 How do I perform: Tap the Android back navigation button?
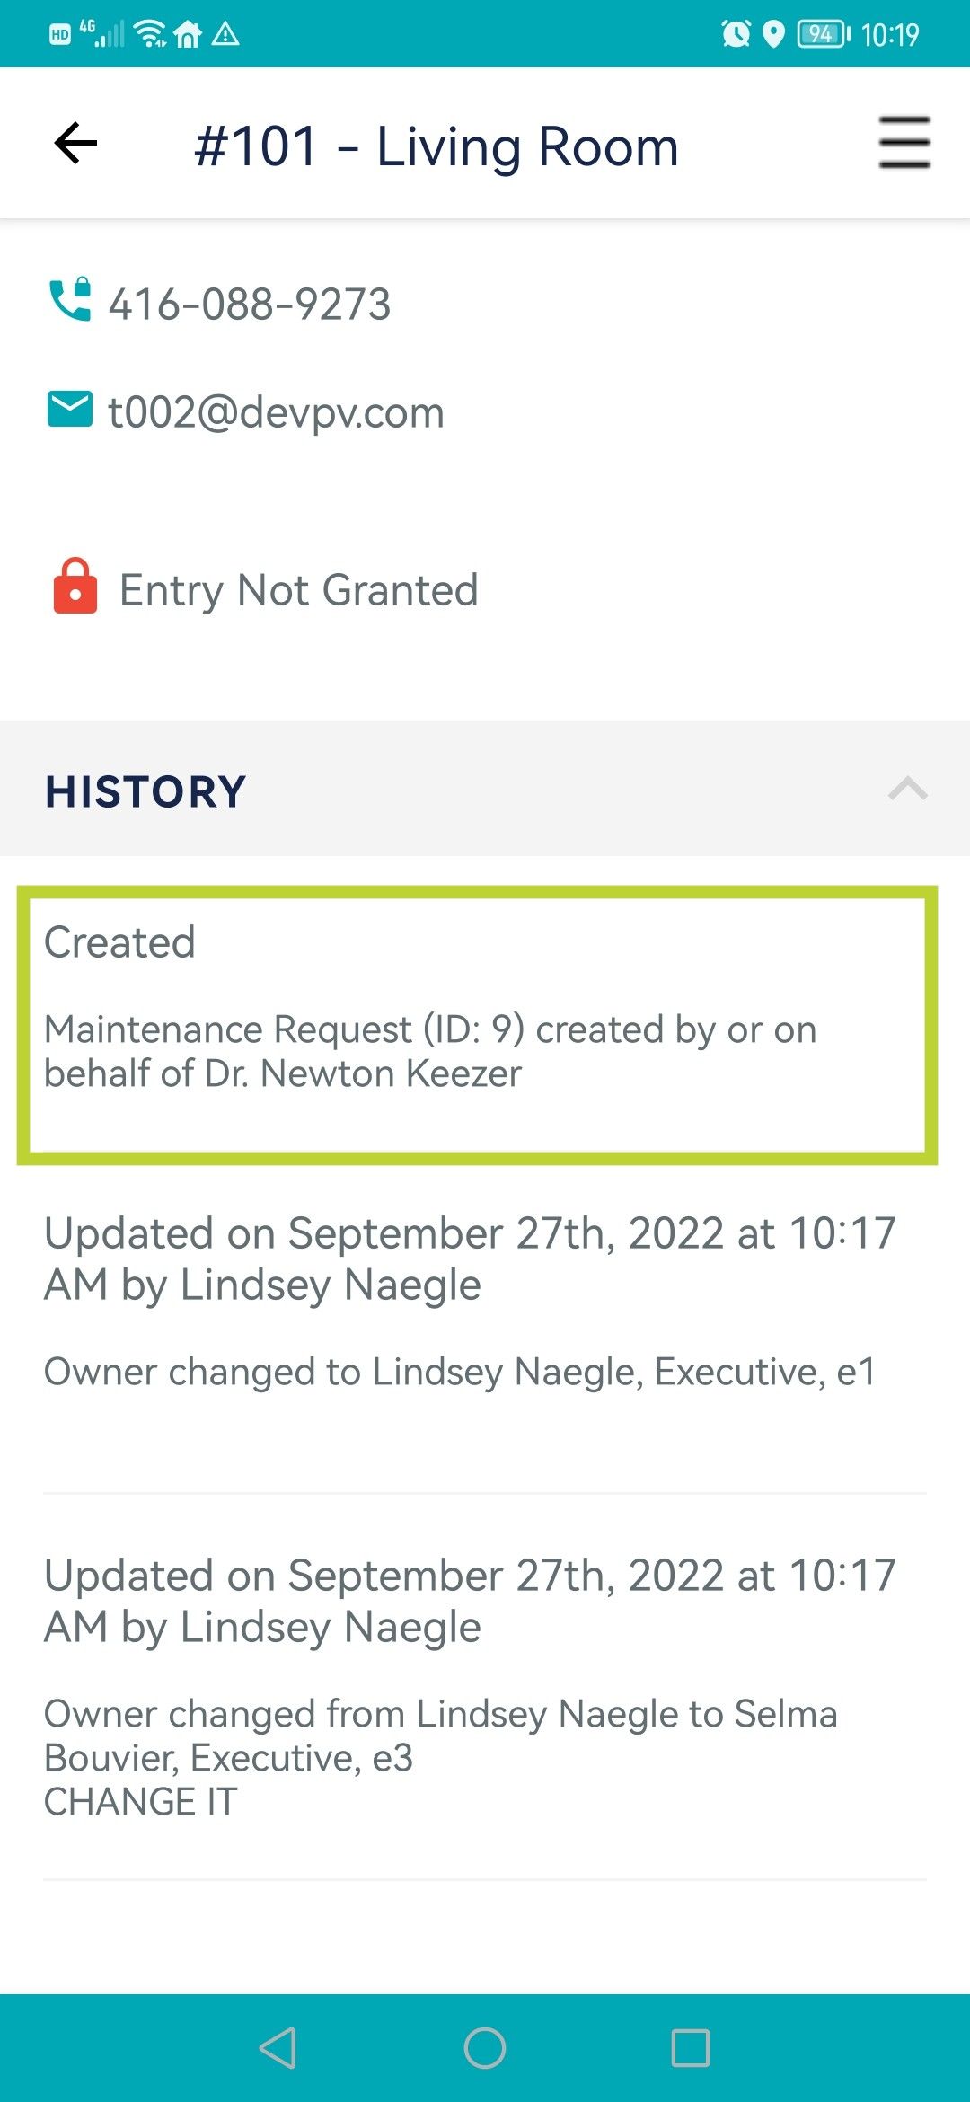coord(278,2048)
